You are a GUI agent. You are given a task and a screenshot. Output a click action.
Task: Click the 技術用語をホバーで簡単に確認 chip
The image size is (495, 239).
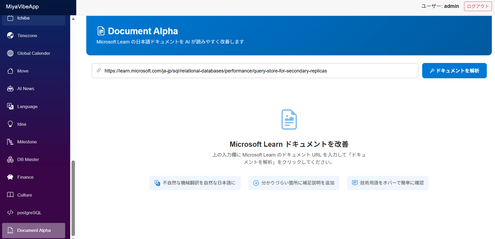click(388, 183)
